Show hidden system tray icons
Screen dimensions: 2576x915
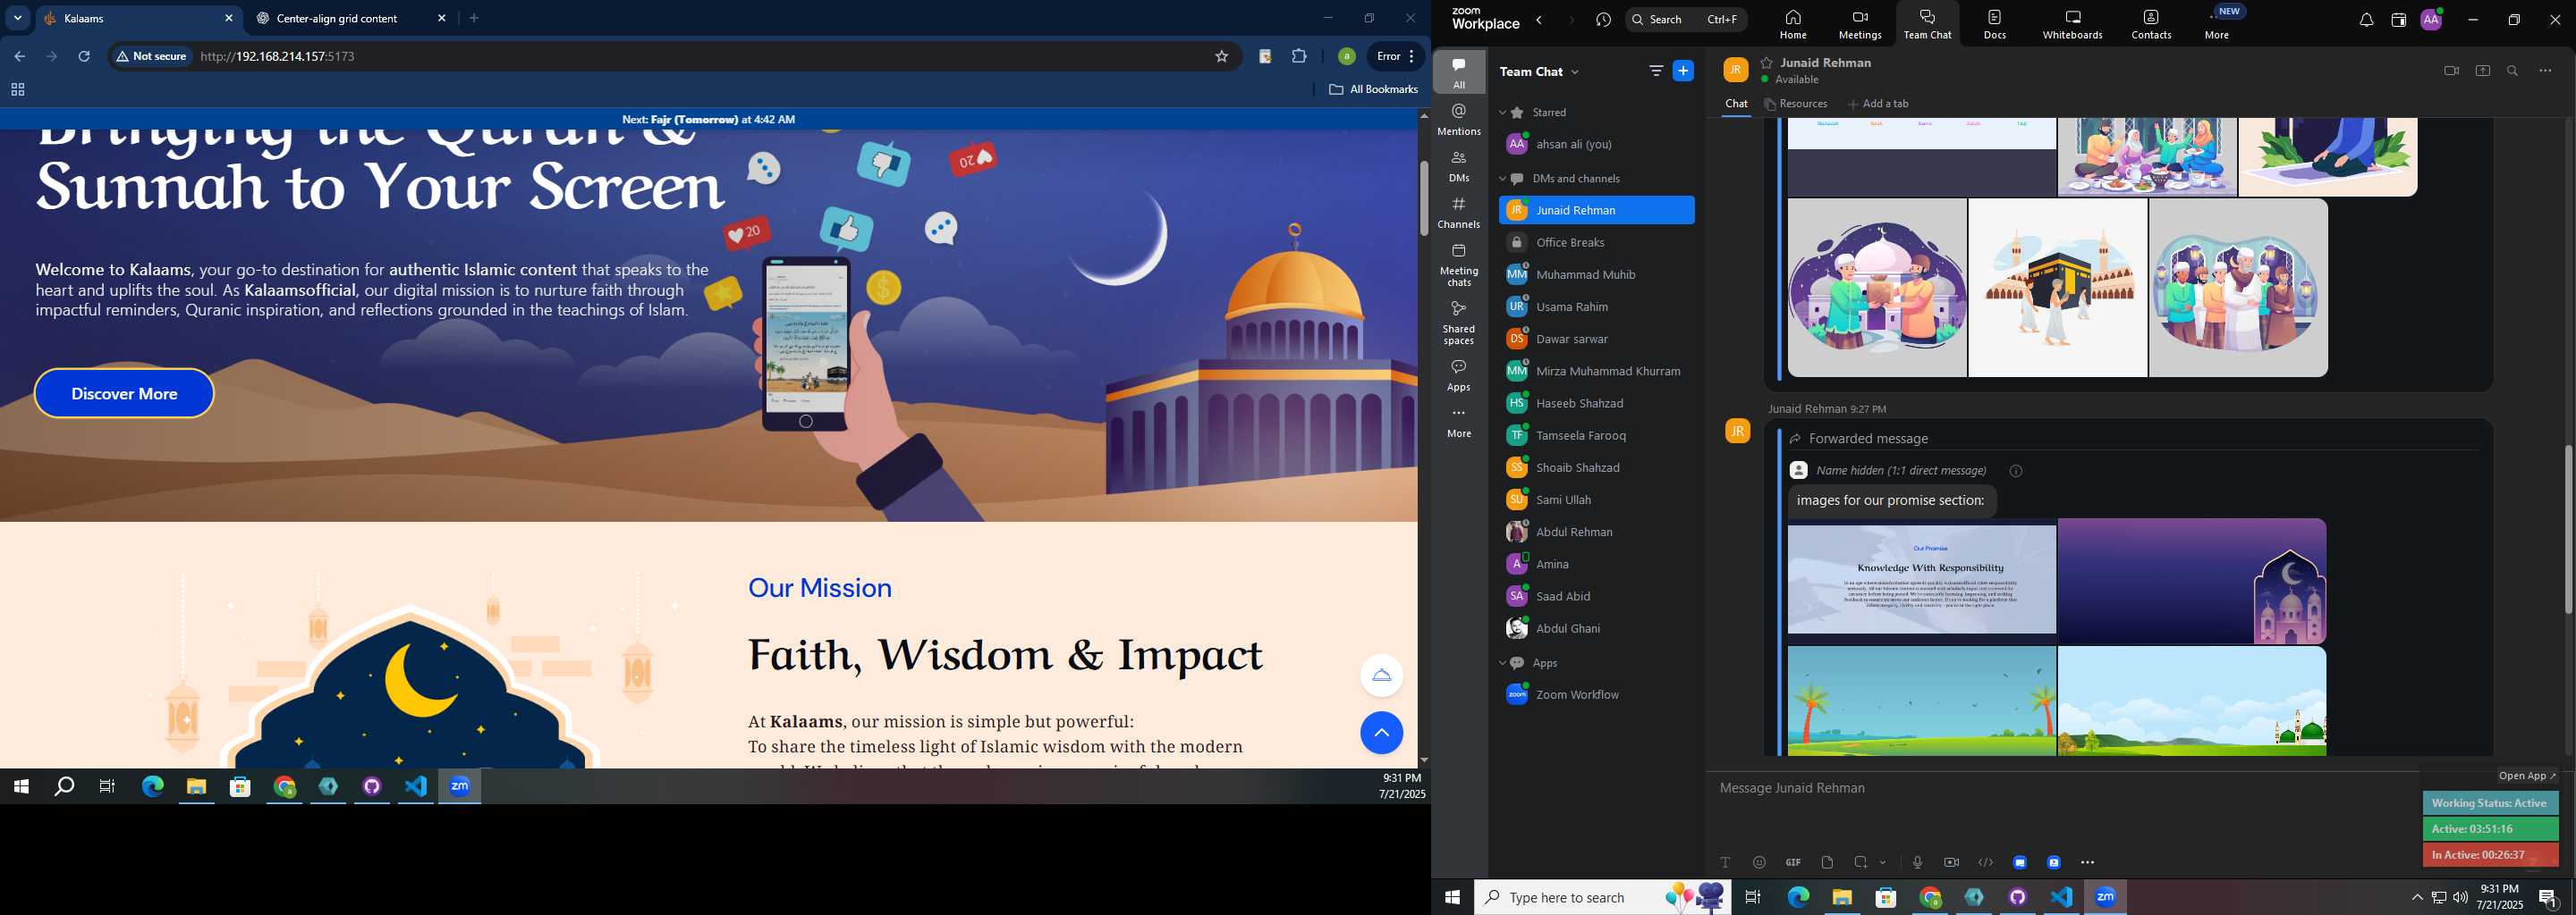2417,897
